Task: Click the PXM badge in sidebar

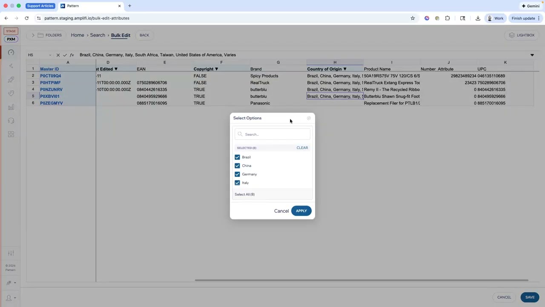Action: 11,39
